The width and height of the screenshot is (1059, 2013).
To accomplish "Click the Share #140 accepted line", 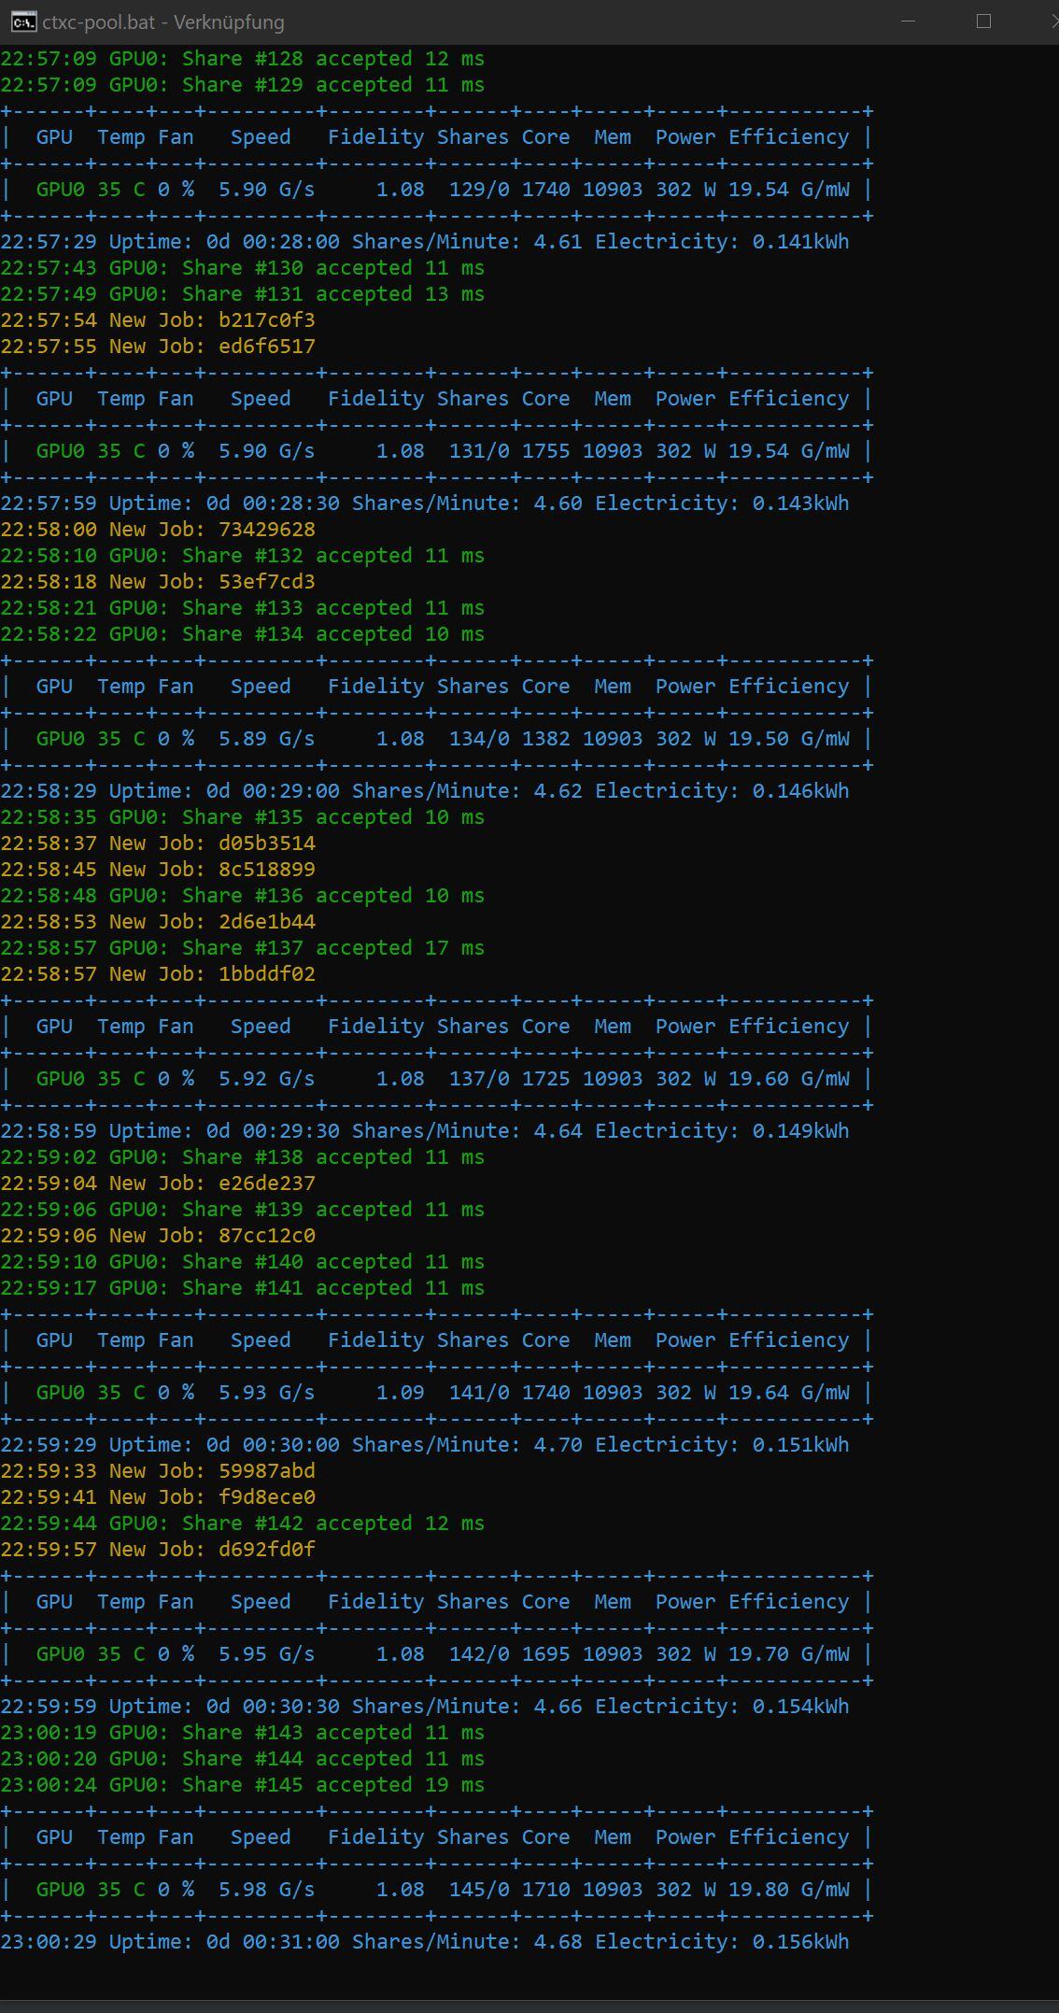I will (x=242, y=1262).
